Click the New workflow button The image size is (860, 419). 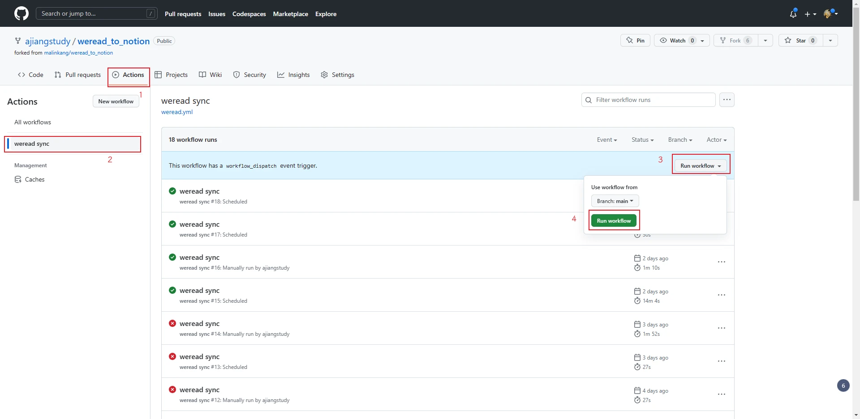116,101
